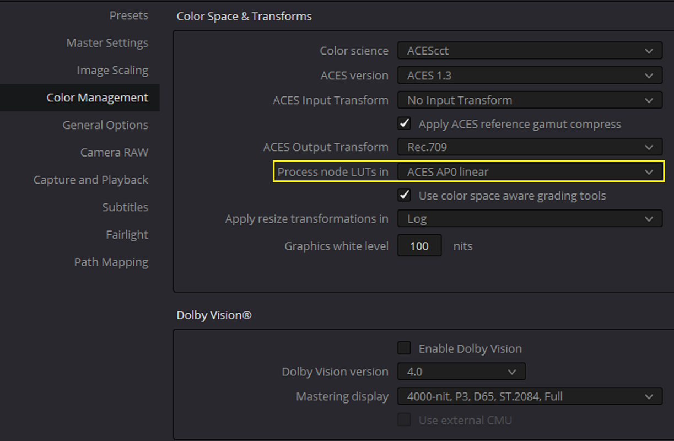674x441 pixels.
Task: Click the ACES Input Transform label
Action: pos(331,100)
